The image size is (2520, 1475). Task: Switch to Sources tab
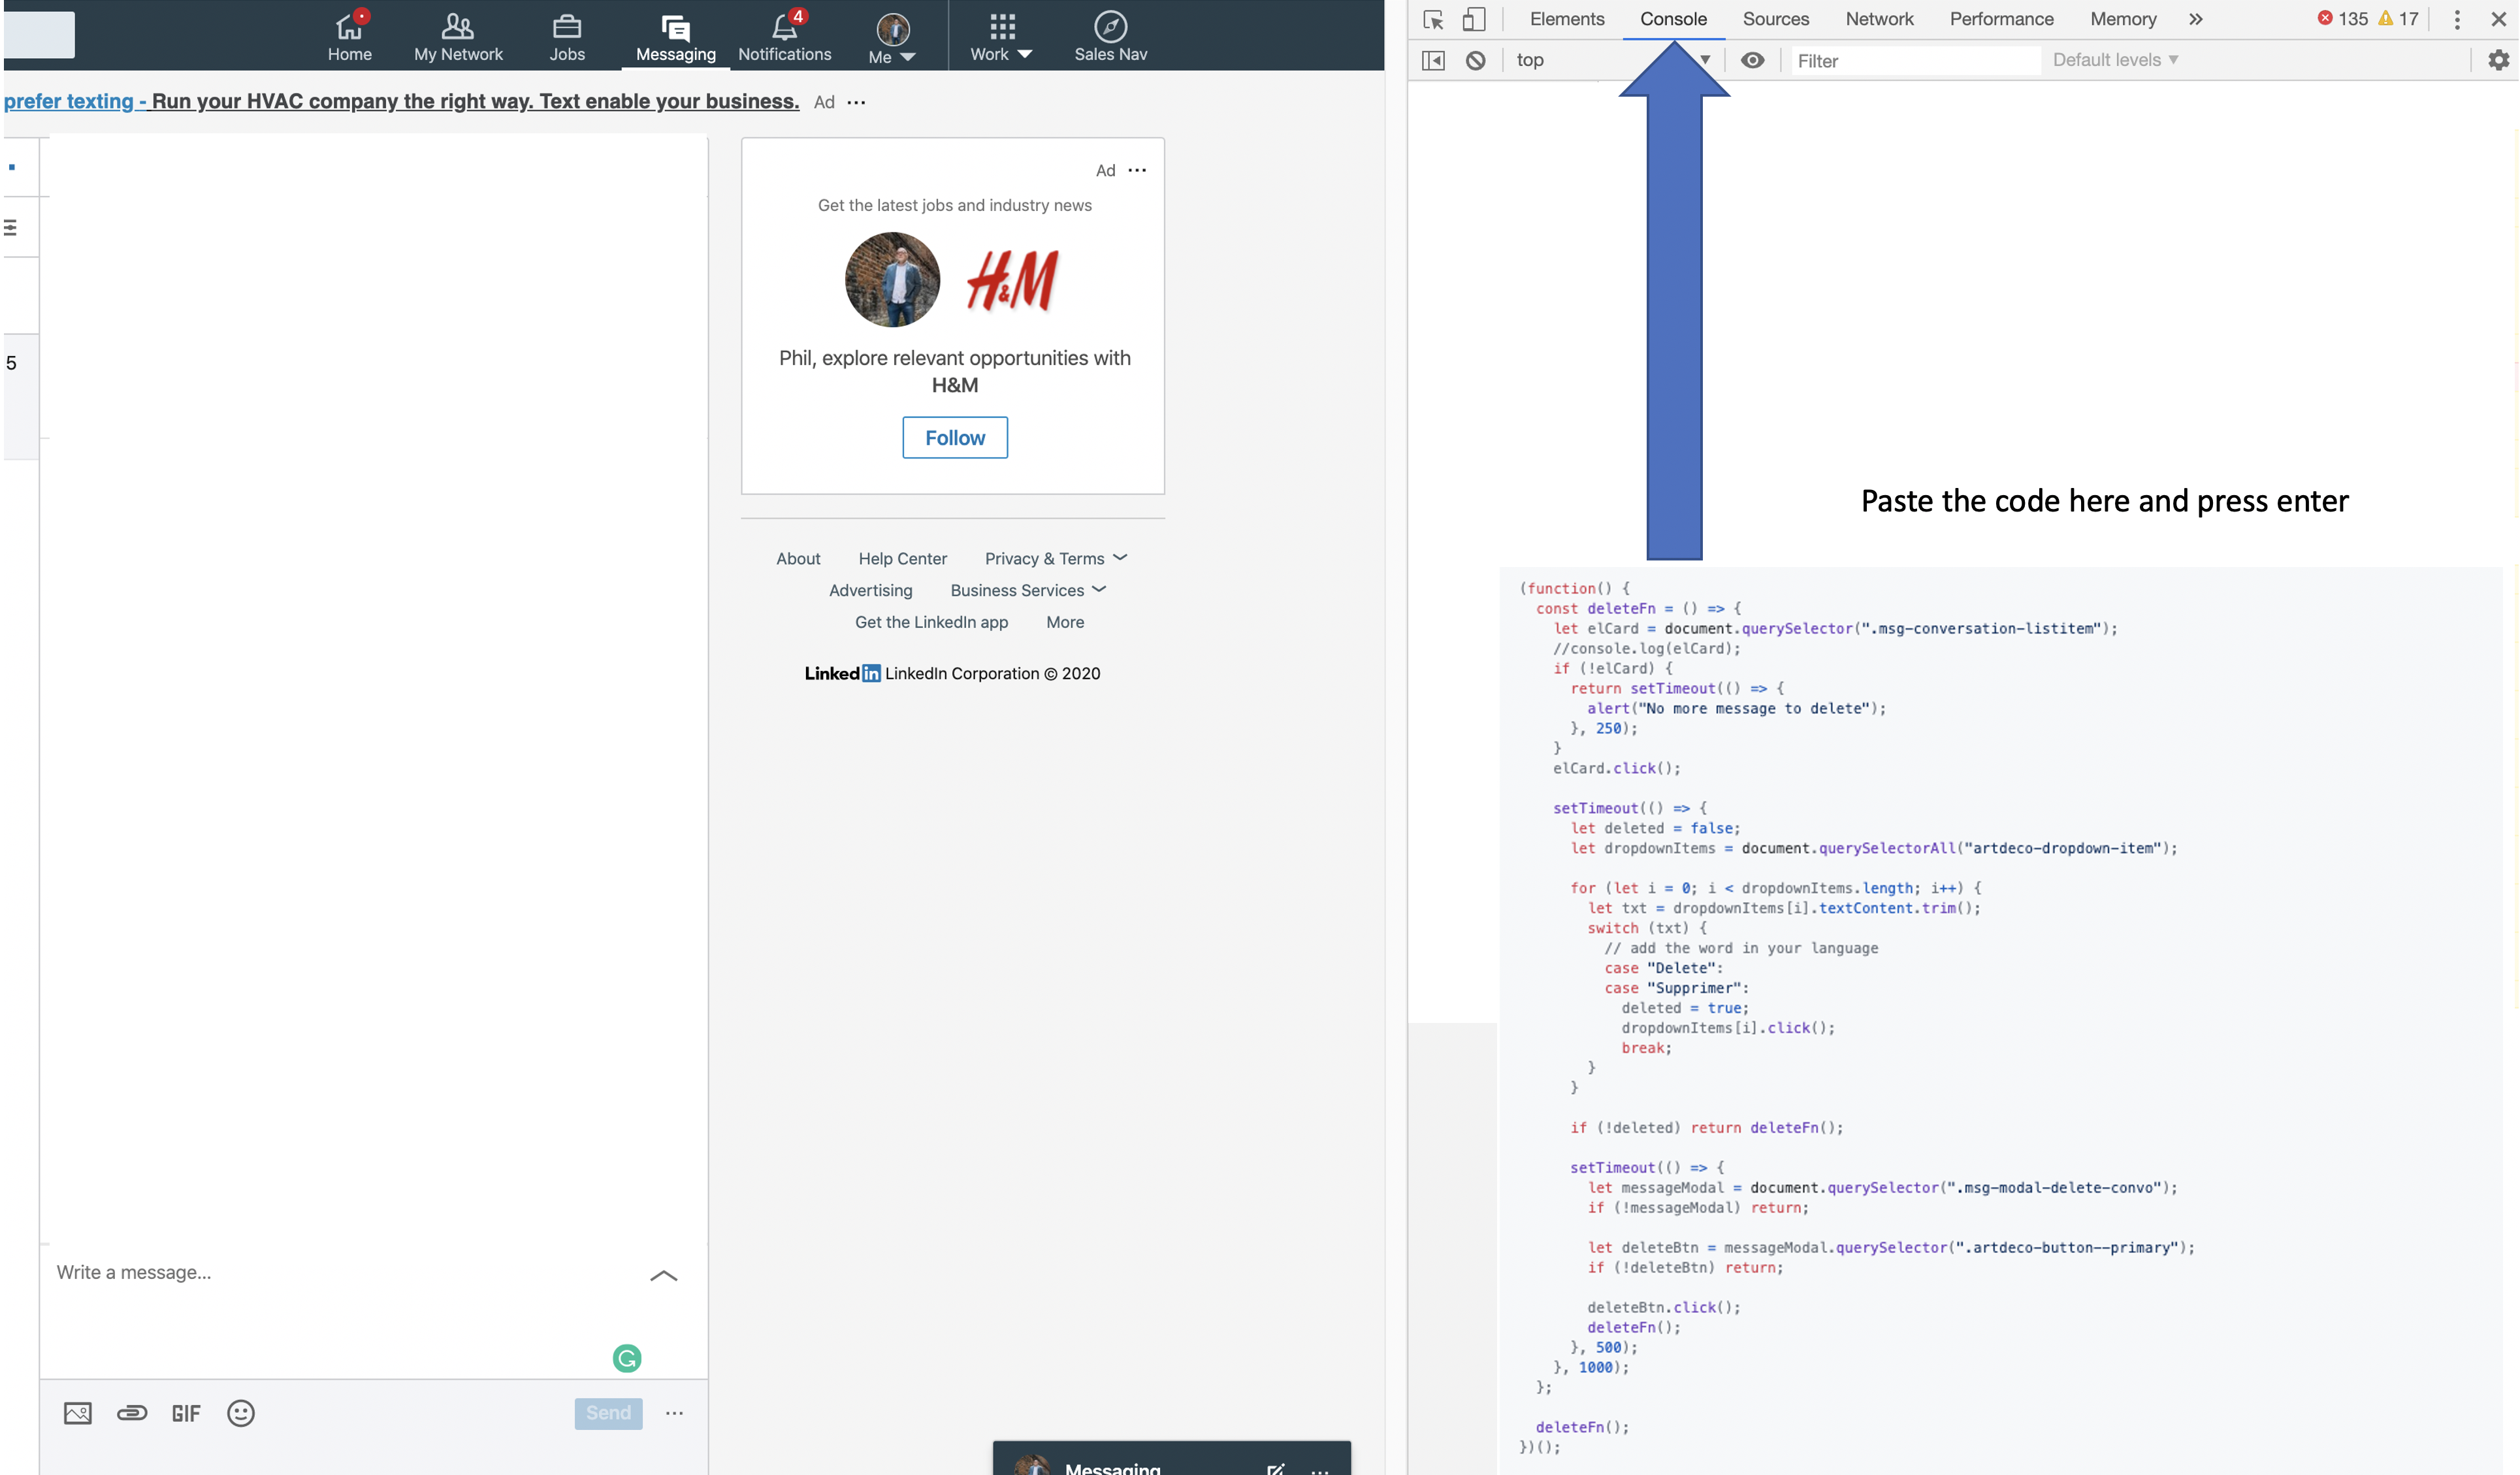click(1776, 19)
